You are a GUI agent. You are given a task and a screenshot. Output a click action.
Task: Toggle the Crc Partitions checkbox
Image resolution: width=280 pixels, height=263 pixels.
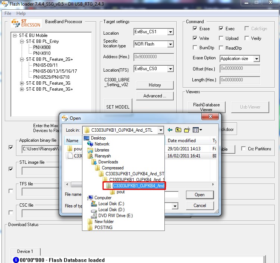(243, 148)
